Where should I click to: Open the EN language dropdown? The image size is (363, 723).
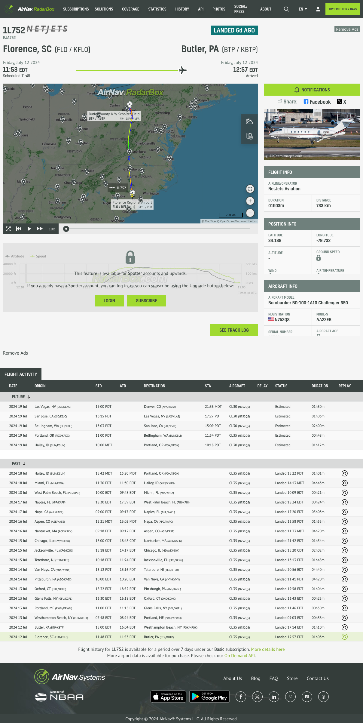[x=303, y=9]
